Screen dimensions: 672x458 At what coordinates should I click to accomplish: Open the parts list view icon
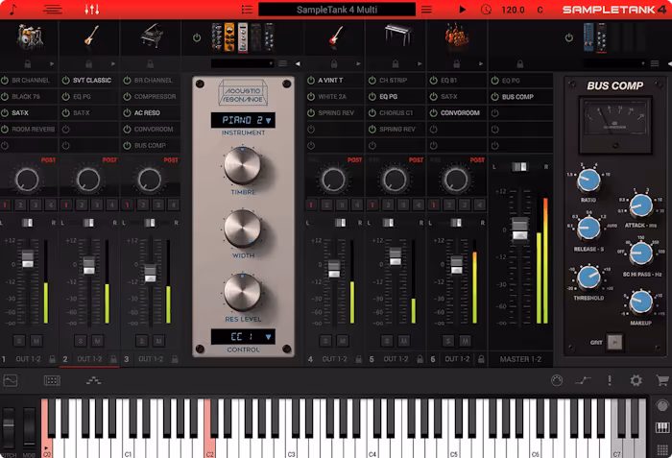(53, 10)
